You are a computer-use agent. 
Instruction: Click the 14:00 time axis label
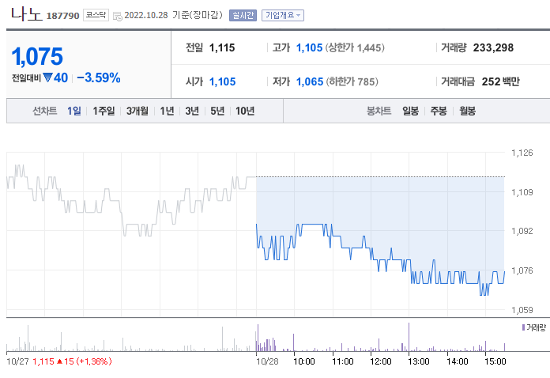click(458, 361)
